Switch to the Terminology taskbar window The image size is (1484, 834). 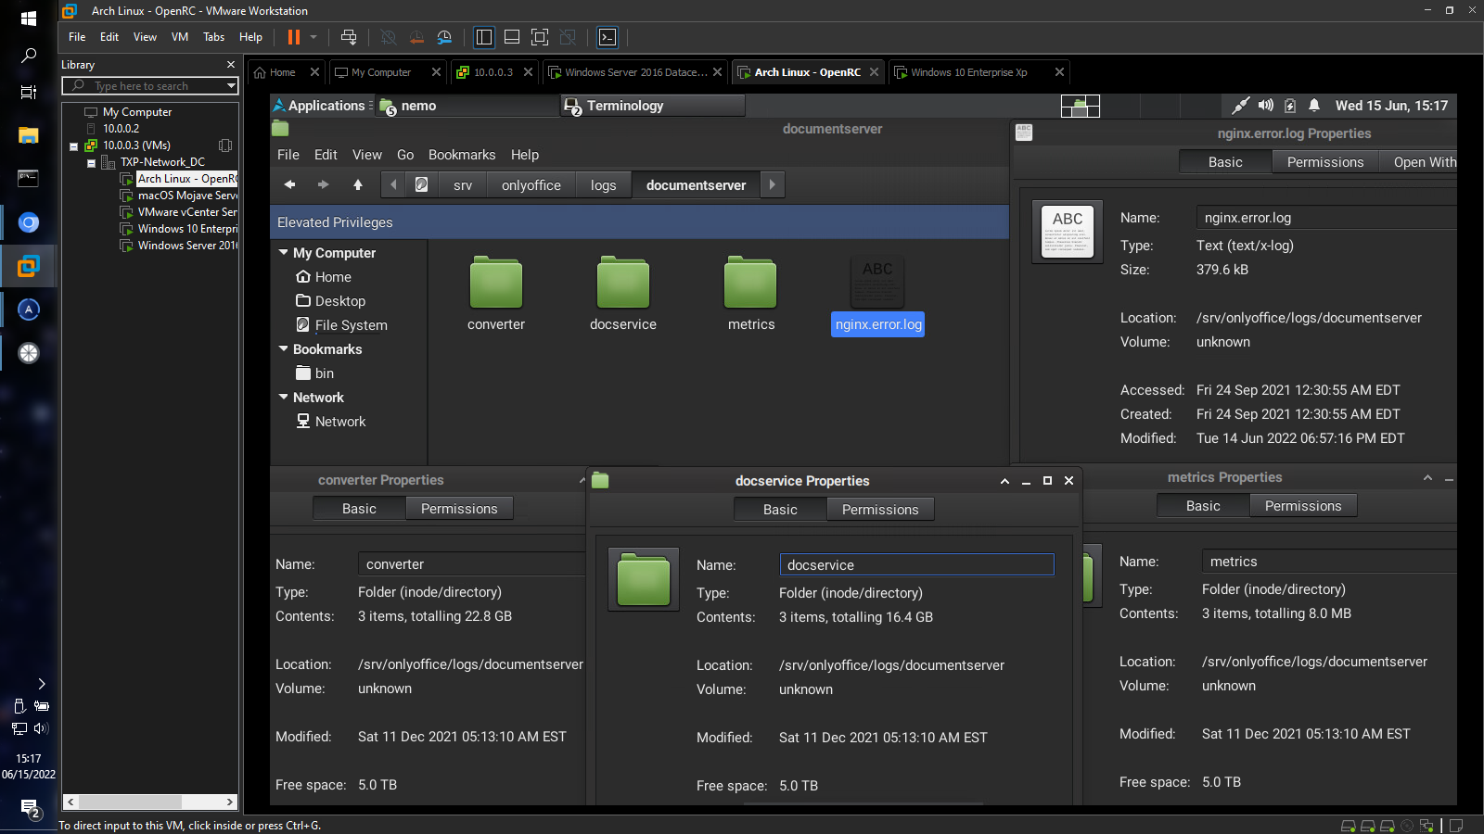(652, 106)
